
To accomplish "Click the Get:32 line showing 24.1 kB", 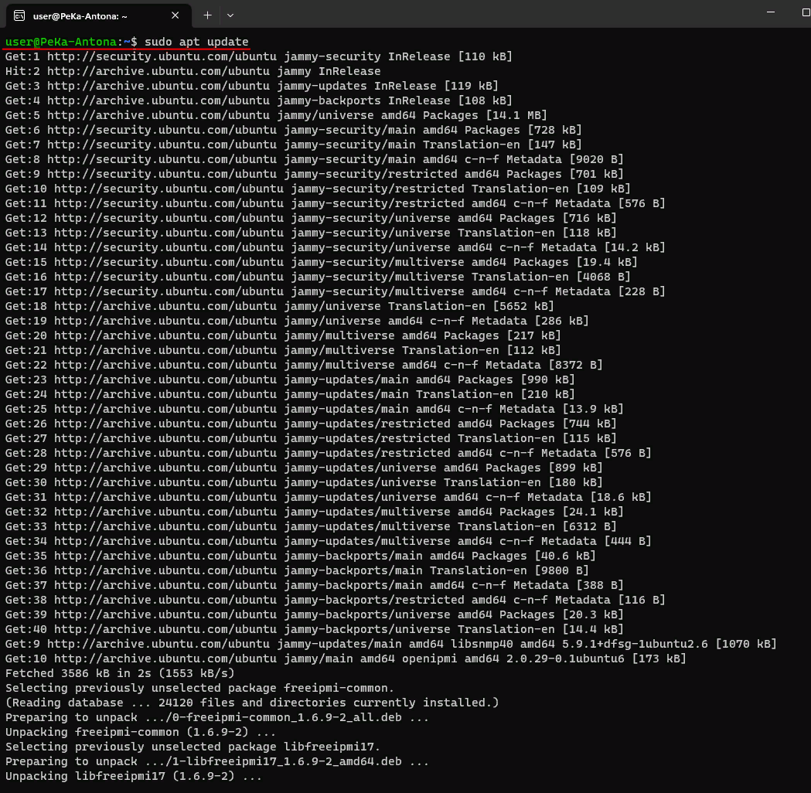I will (x=315, y=511).
